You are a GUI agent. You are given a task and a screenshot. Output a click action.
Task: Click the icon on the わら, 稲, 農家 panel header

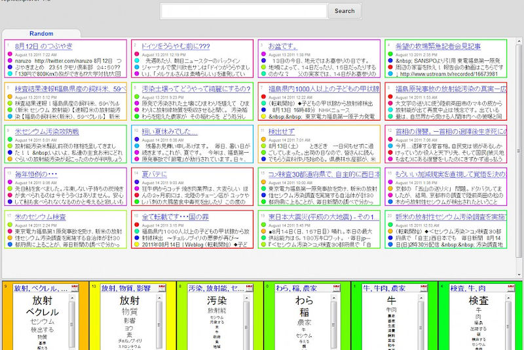pyautogui.click(x=337, y=288)
